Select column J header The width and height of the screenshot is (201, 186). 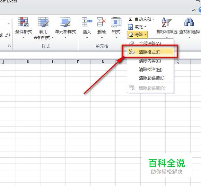(8, 62)
